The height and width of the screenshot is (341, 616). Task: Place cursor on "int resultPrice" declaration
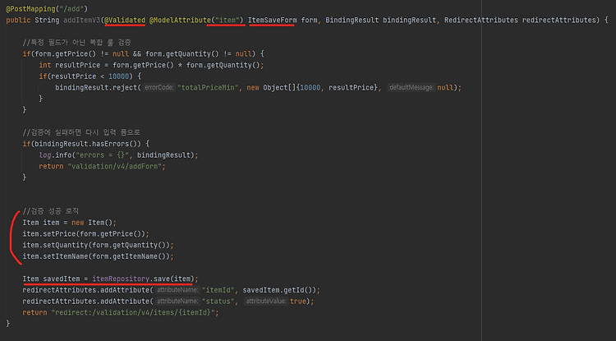[70, 65]
